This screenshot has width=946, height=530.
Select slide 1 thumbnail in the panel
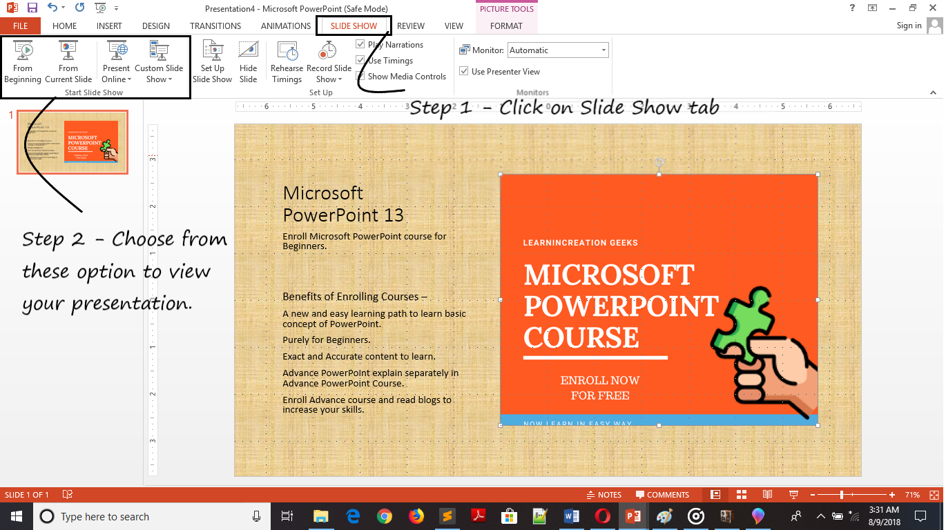pos(73,141)
